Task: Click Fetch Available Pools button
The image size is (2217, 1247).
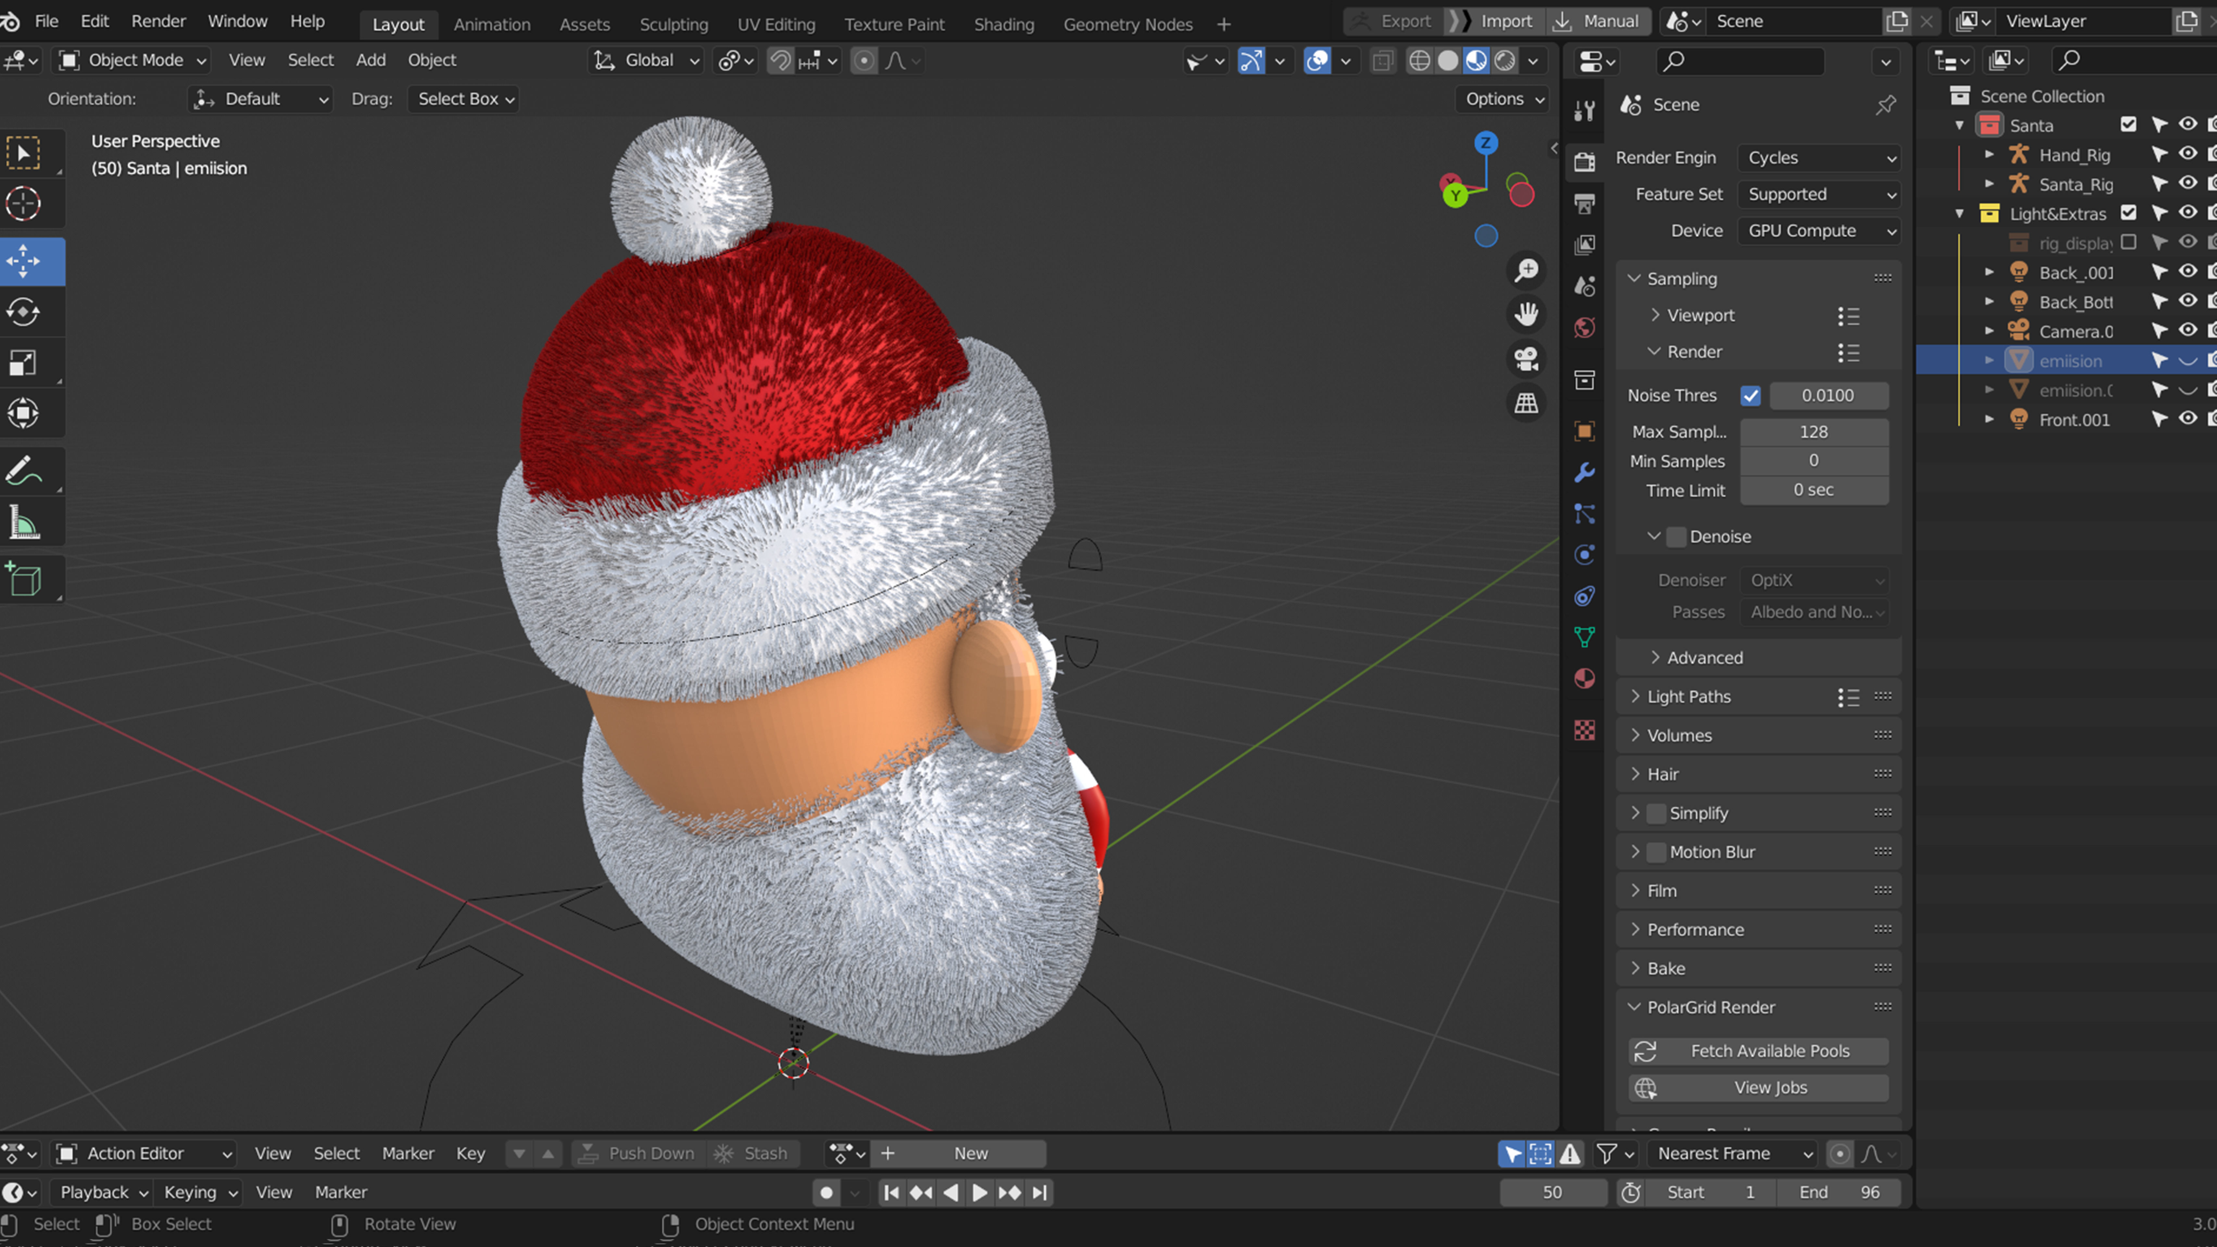Action: click(x=1758, y=1051)
